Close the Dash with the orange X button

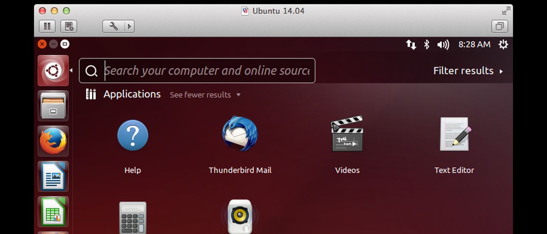tap(42, 44)
